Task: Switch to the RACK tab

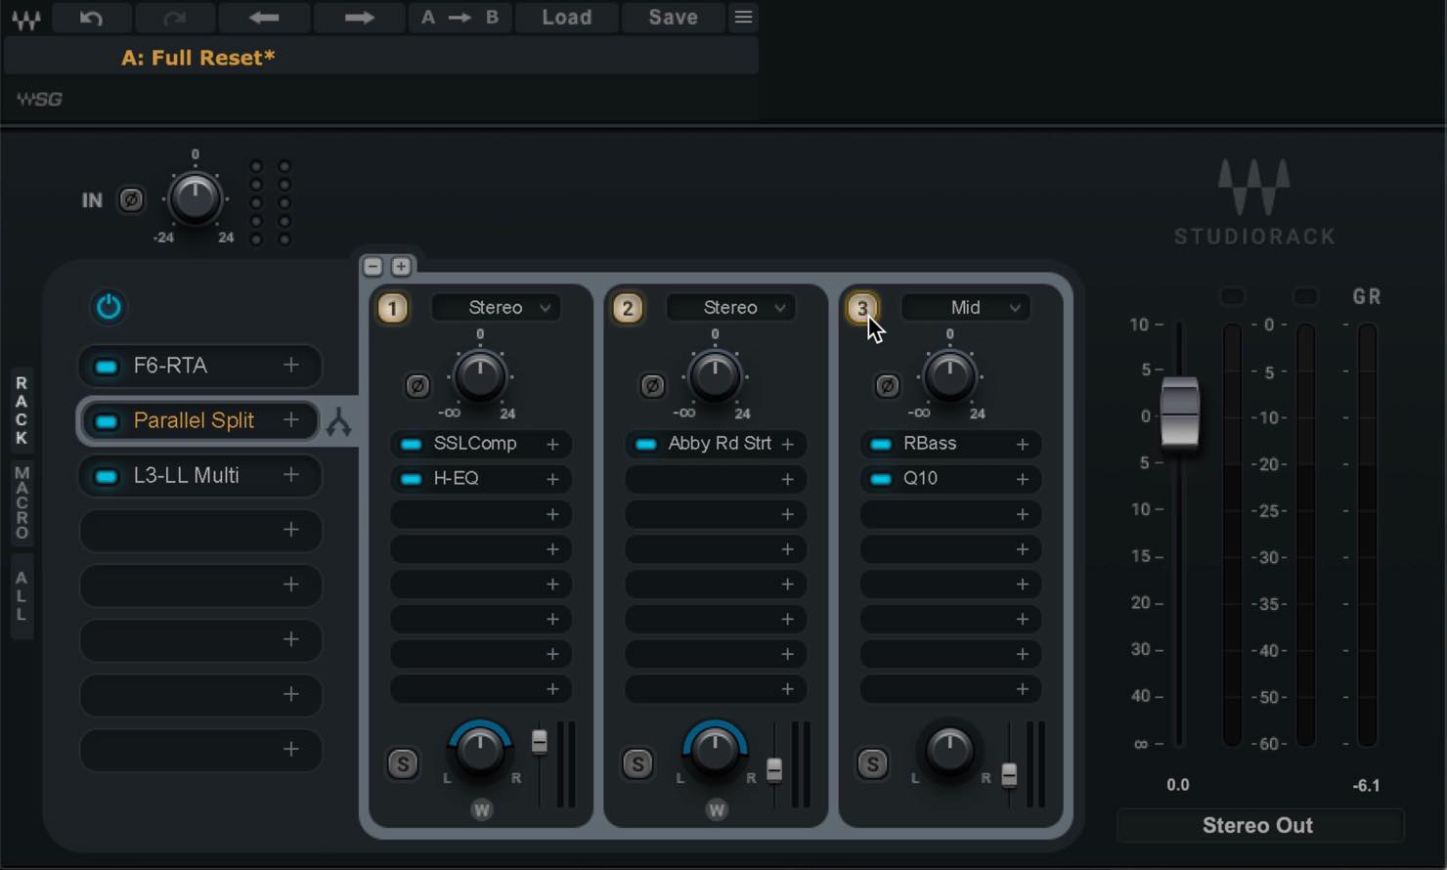Action: tap(22, 410)
